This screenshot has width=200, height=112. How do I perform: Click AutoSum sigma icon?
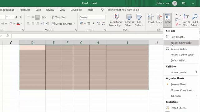[x=177, y=15]
